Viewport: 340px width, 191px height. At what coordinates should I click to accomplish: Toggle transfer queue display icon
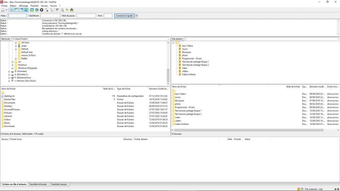26,10
